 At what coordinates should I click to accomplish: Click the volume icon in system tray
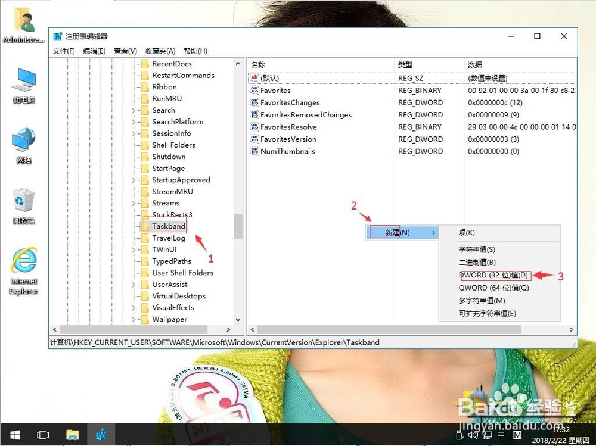coord(473,435)
